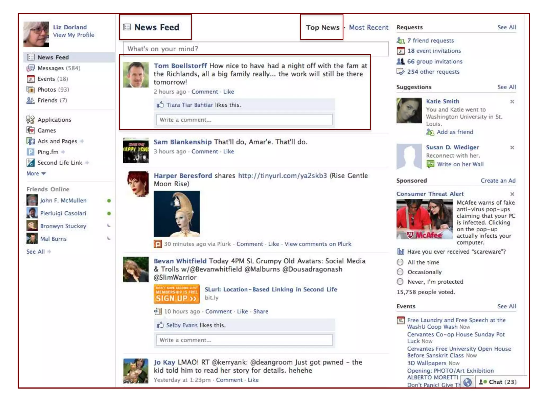Screen dimensions: 543x407
Task: Open Messages icon in left sidebar
Action: click(x=30, y=68)
